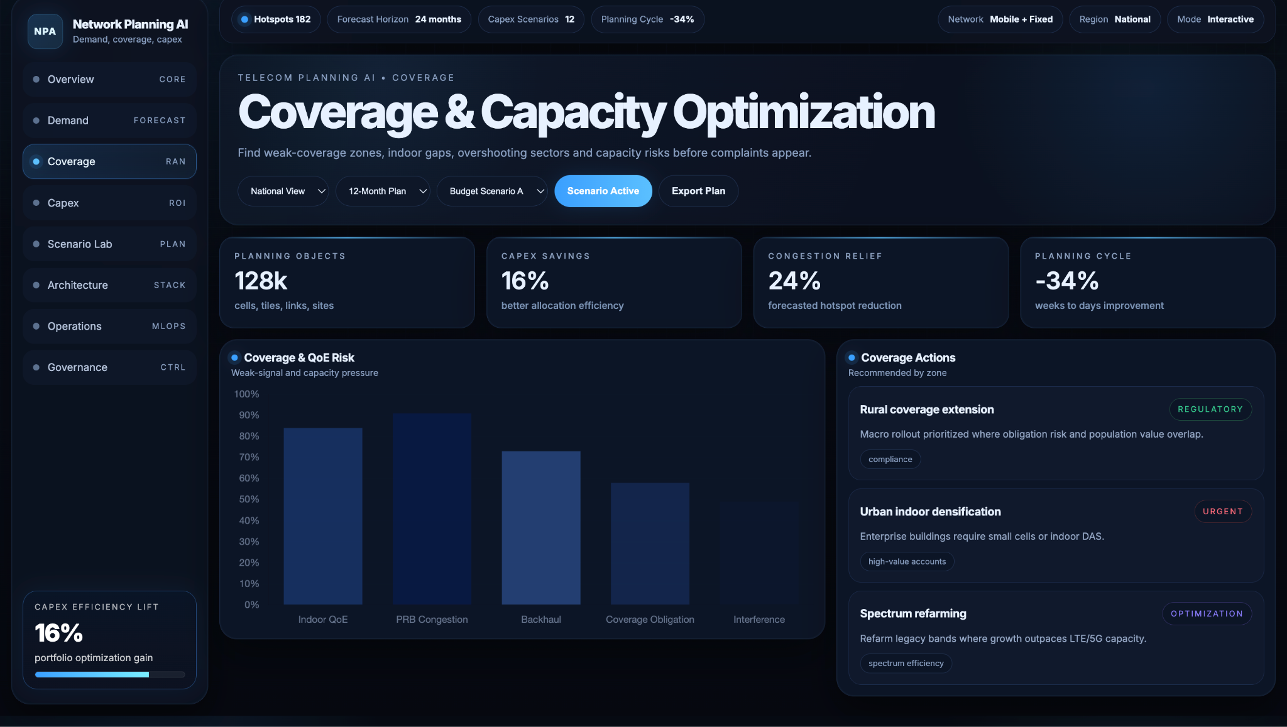
Task: Open the Budget Scenario A dropdown
Action: 491,191
